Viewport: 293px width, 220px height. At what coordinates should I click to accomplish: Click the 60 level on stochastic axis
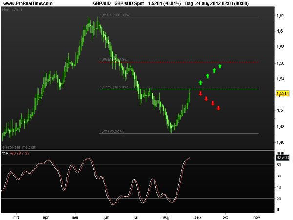pyautogui.click(x=279, y=176)
